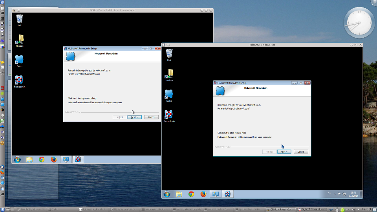Open Windows Start orb in TightVNC window
Viewport: 377px width, 212px height.
click(167, 194)
